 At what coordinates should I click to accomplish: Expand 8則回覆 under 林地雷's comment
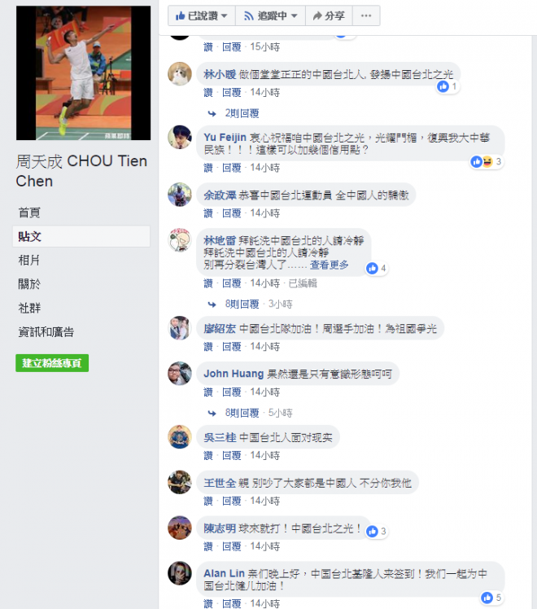(242, 304)
